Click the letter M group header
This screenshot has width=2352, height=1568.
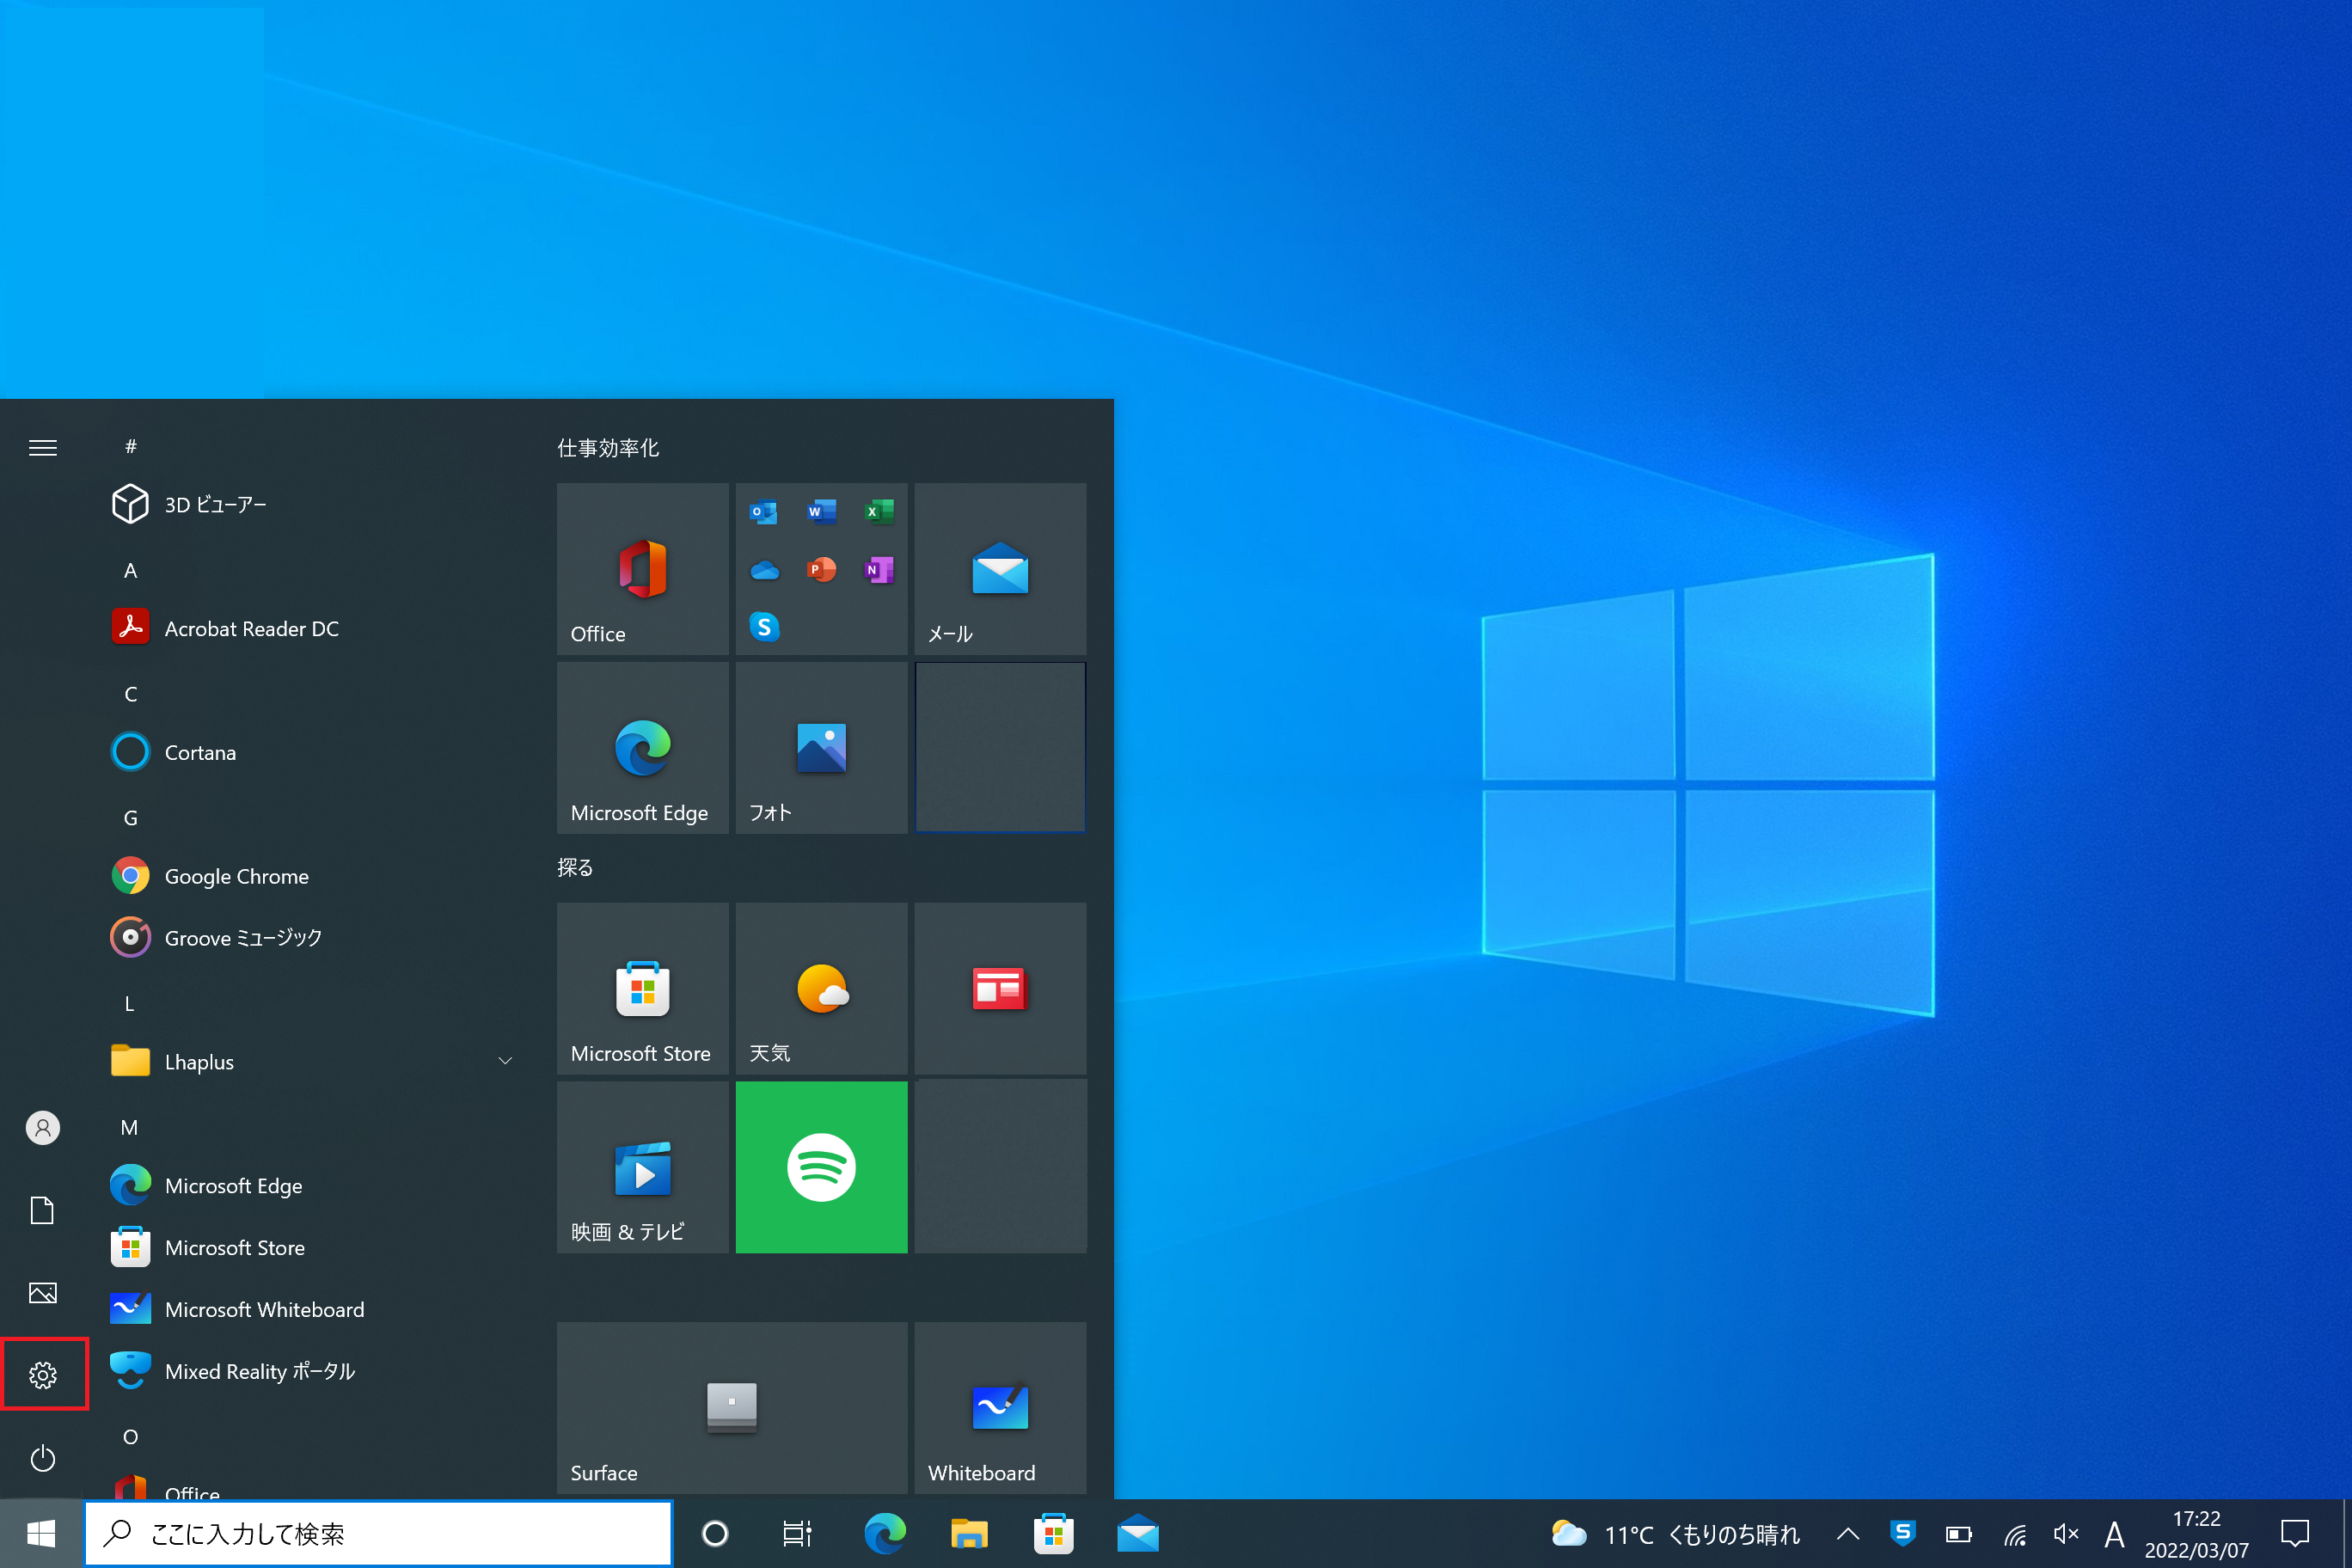(130, 1127)
